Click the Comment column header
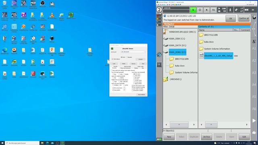 coord(245,30)
